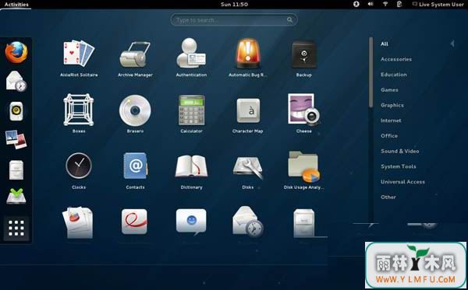Viewport: 468px width, 290px height.
Task: Open the volume indicator
Action: [370, 4]
